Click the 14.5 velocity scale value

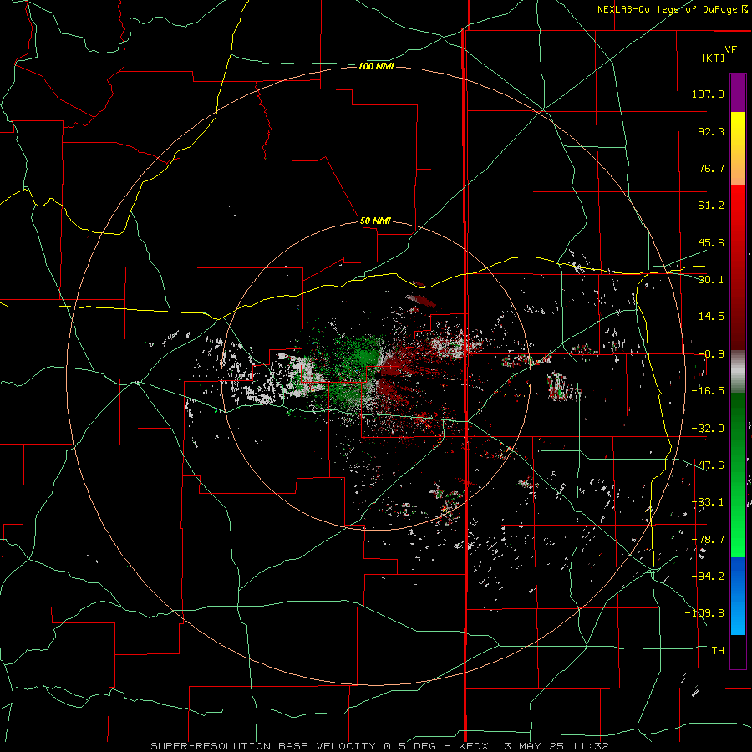tap(711, 317)
